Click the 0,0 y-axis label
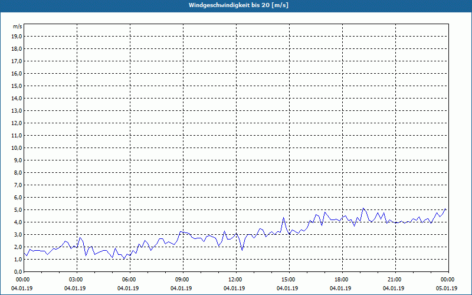Viewport: 472px width, 295px height. pos(18,271)
